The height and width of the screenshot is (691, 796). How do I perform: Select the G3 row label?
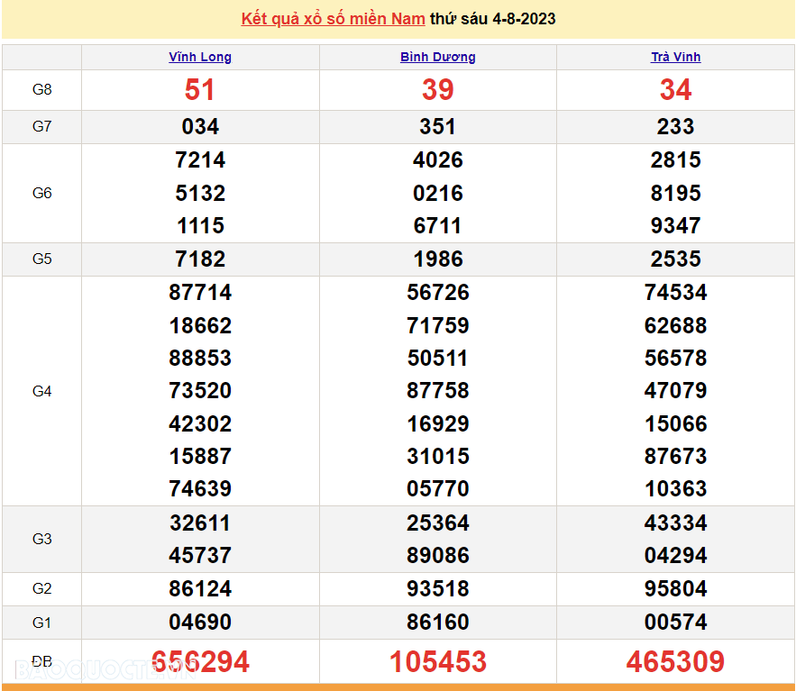click(42, 539)
